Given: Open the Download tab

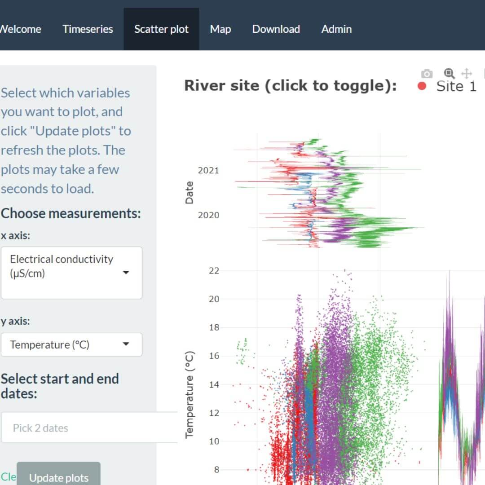Looking at the screenshot, I should (x=276, y=29).
